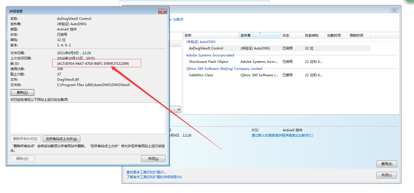Close the manage add-ons window via X
The image size is (414, 193).
[394, 10]
